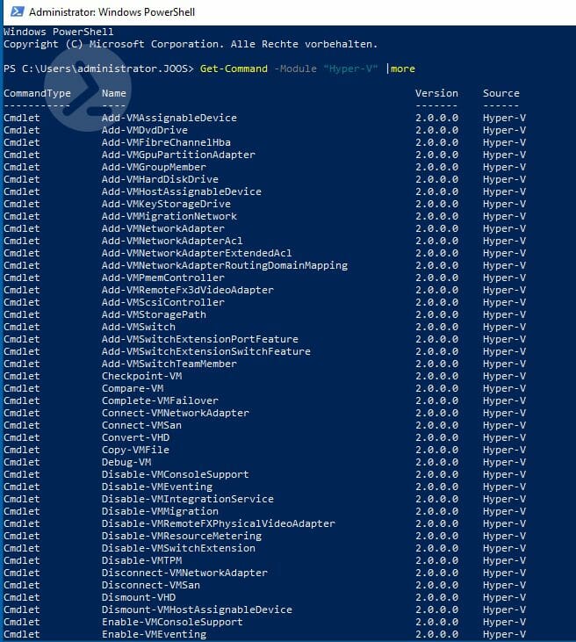Pick the Checkpoint-VM entry
The height and width of the screenshot is (642, 576).
click(141, 376)
